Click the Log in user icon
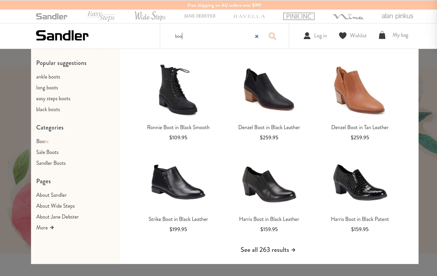The image size is (437, 276). point(307,35)
